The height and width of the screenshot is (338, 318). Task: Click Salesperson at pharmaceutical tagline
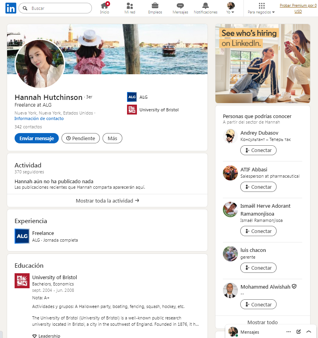pos(270,176)
